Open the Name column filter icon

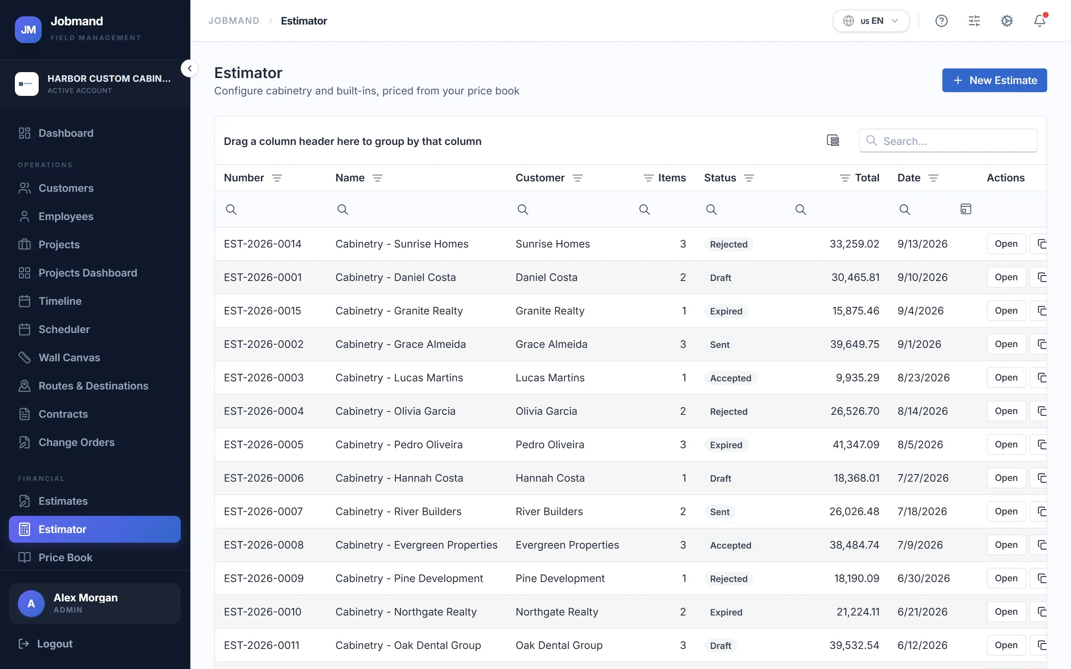[377, 178]
